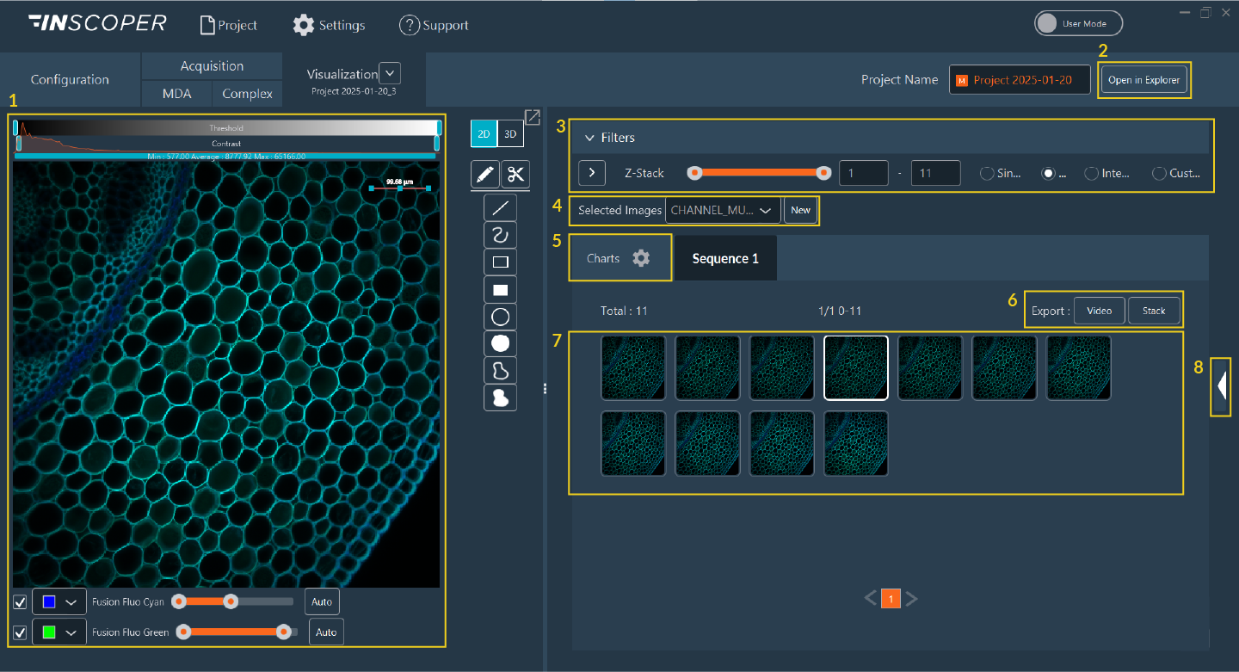The height and width of the screenshot is (672, 1239).
Task: Collapse the Filters section
Action: coord(590,138)
